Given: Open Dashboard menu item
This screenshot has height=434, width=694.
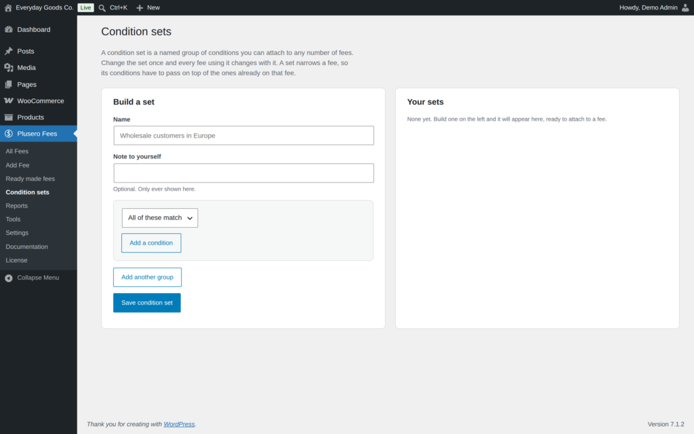Looking at the screenshot, I should [x=39, y=29].
